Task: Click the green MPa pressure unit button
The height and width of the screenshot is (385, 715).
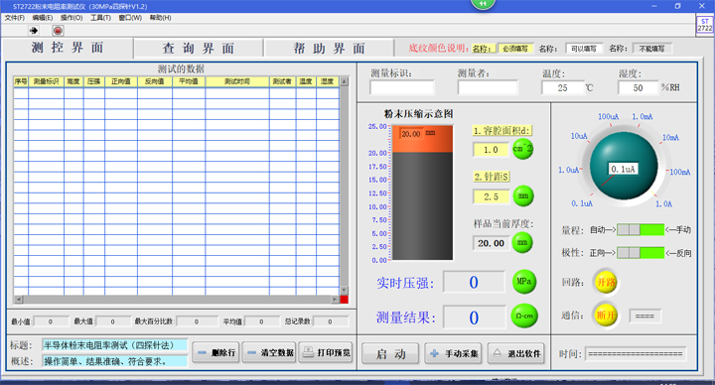Action: (x=524, y=282)
